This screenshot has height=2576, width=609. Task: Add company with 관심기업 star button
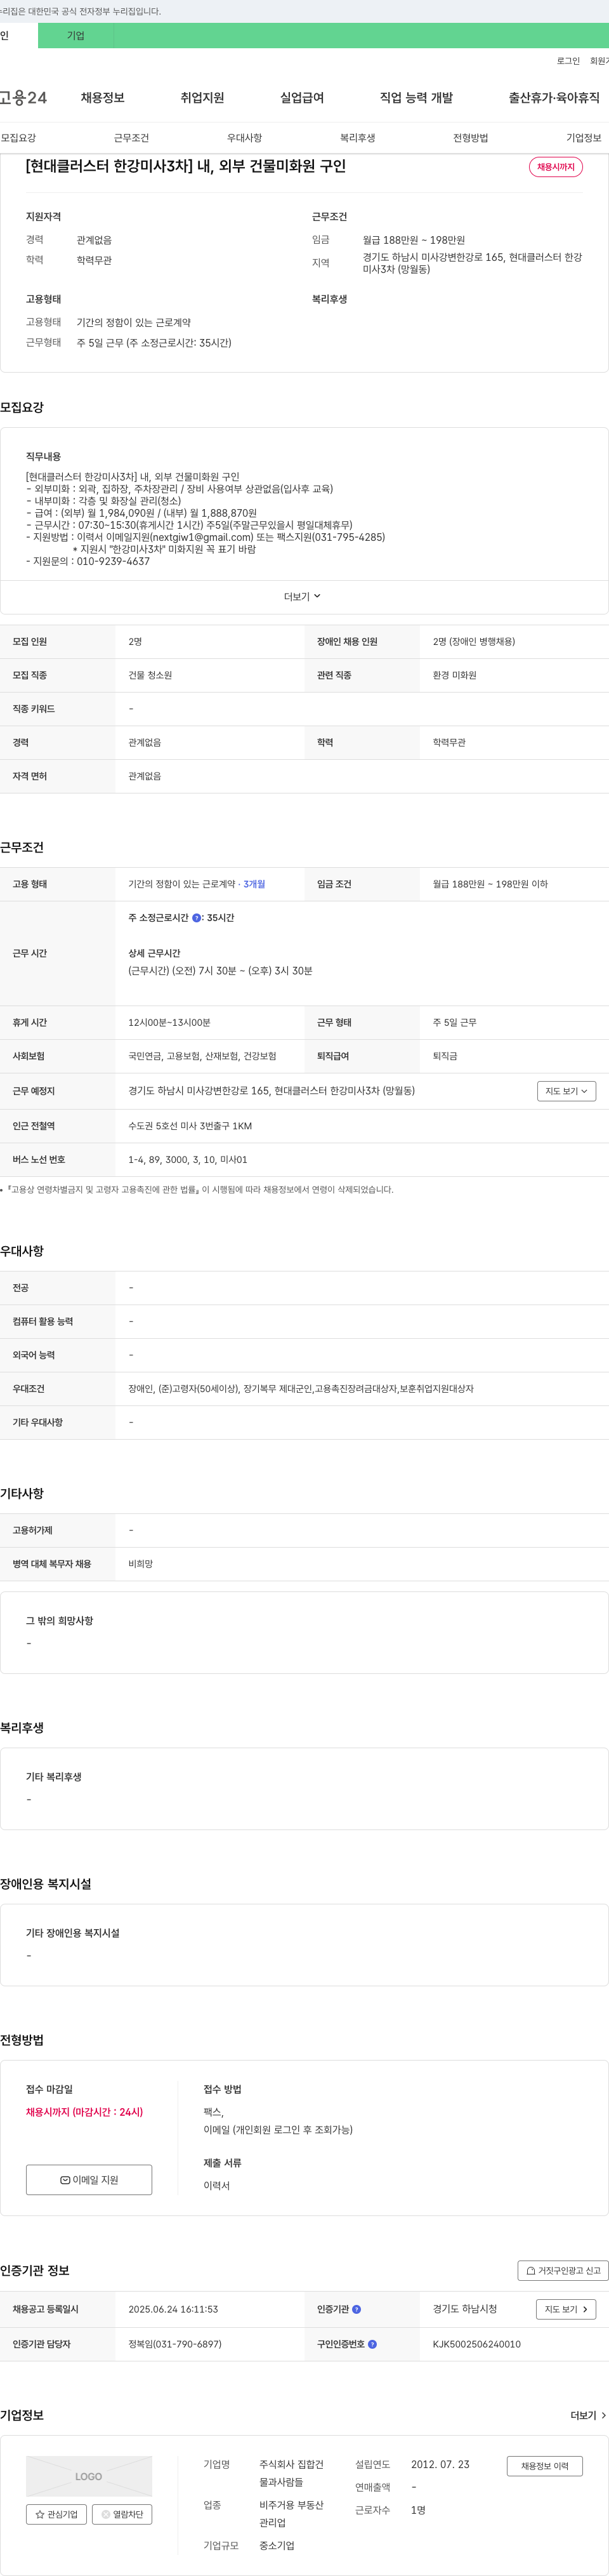(56, 2514)
